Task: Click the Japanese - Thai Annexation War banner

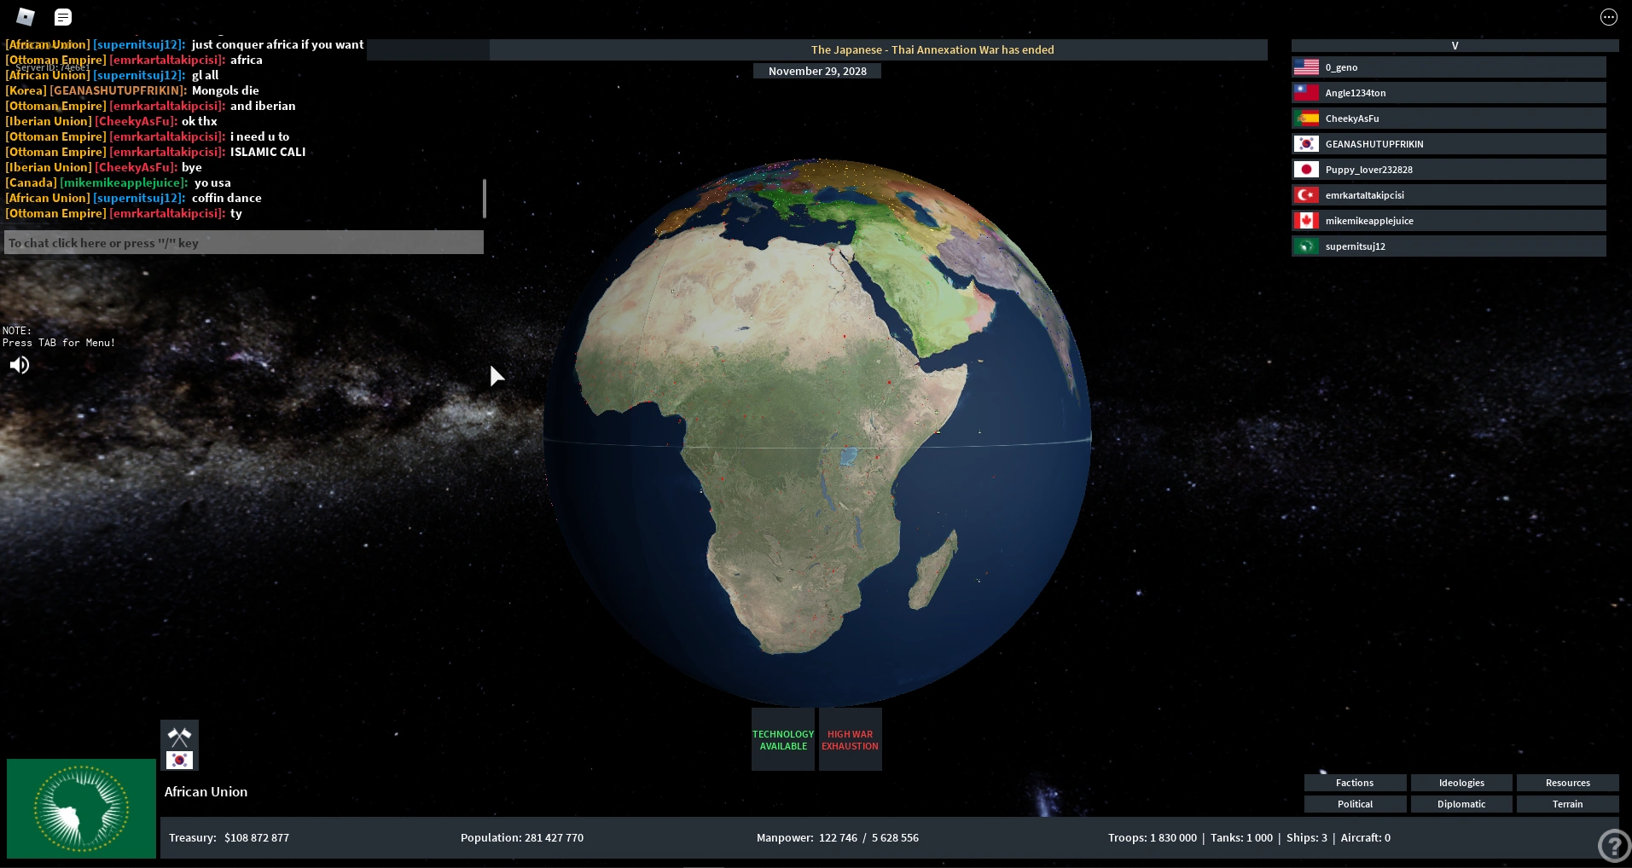Action: [x=932, y=49]
